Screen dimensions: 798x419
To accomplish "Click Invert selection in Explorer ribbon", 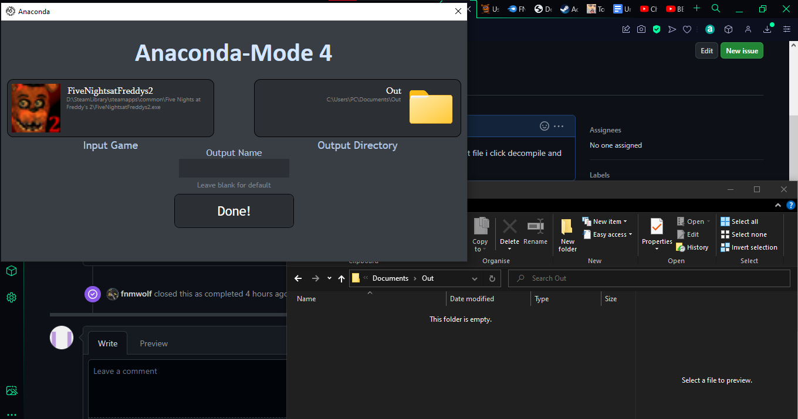I will point(749,247).
